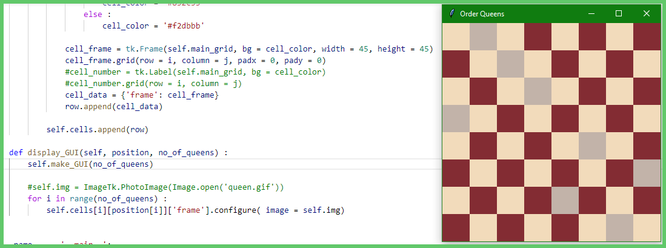The height and width of the screenshot is (248, 666).
Task: Select the gray queen cell in the board's seventh row
Action: [x=565, y=201]
